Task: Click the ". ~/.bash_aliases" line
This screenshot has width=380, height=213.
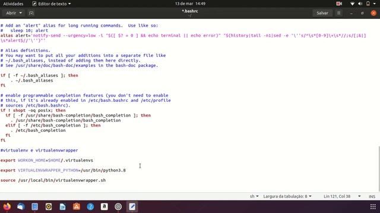Action: (31, 80)
